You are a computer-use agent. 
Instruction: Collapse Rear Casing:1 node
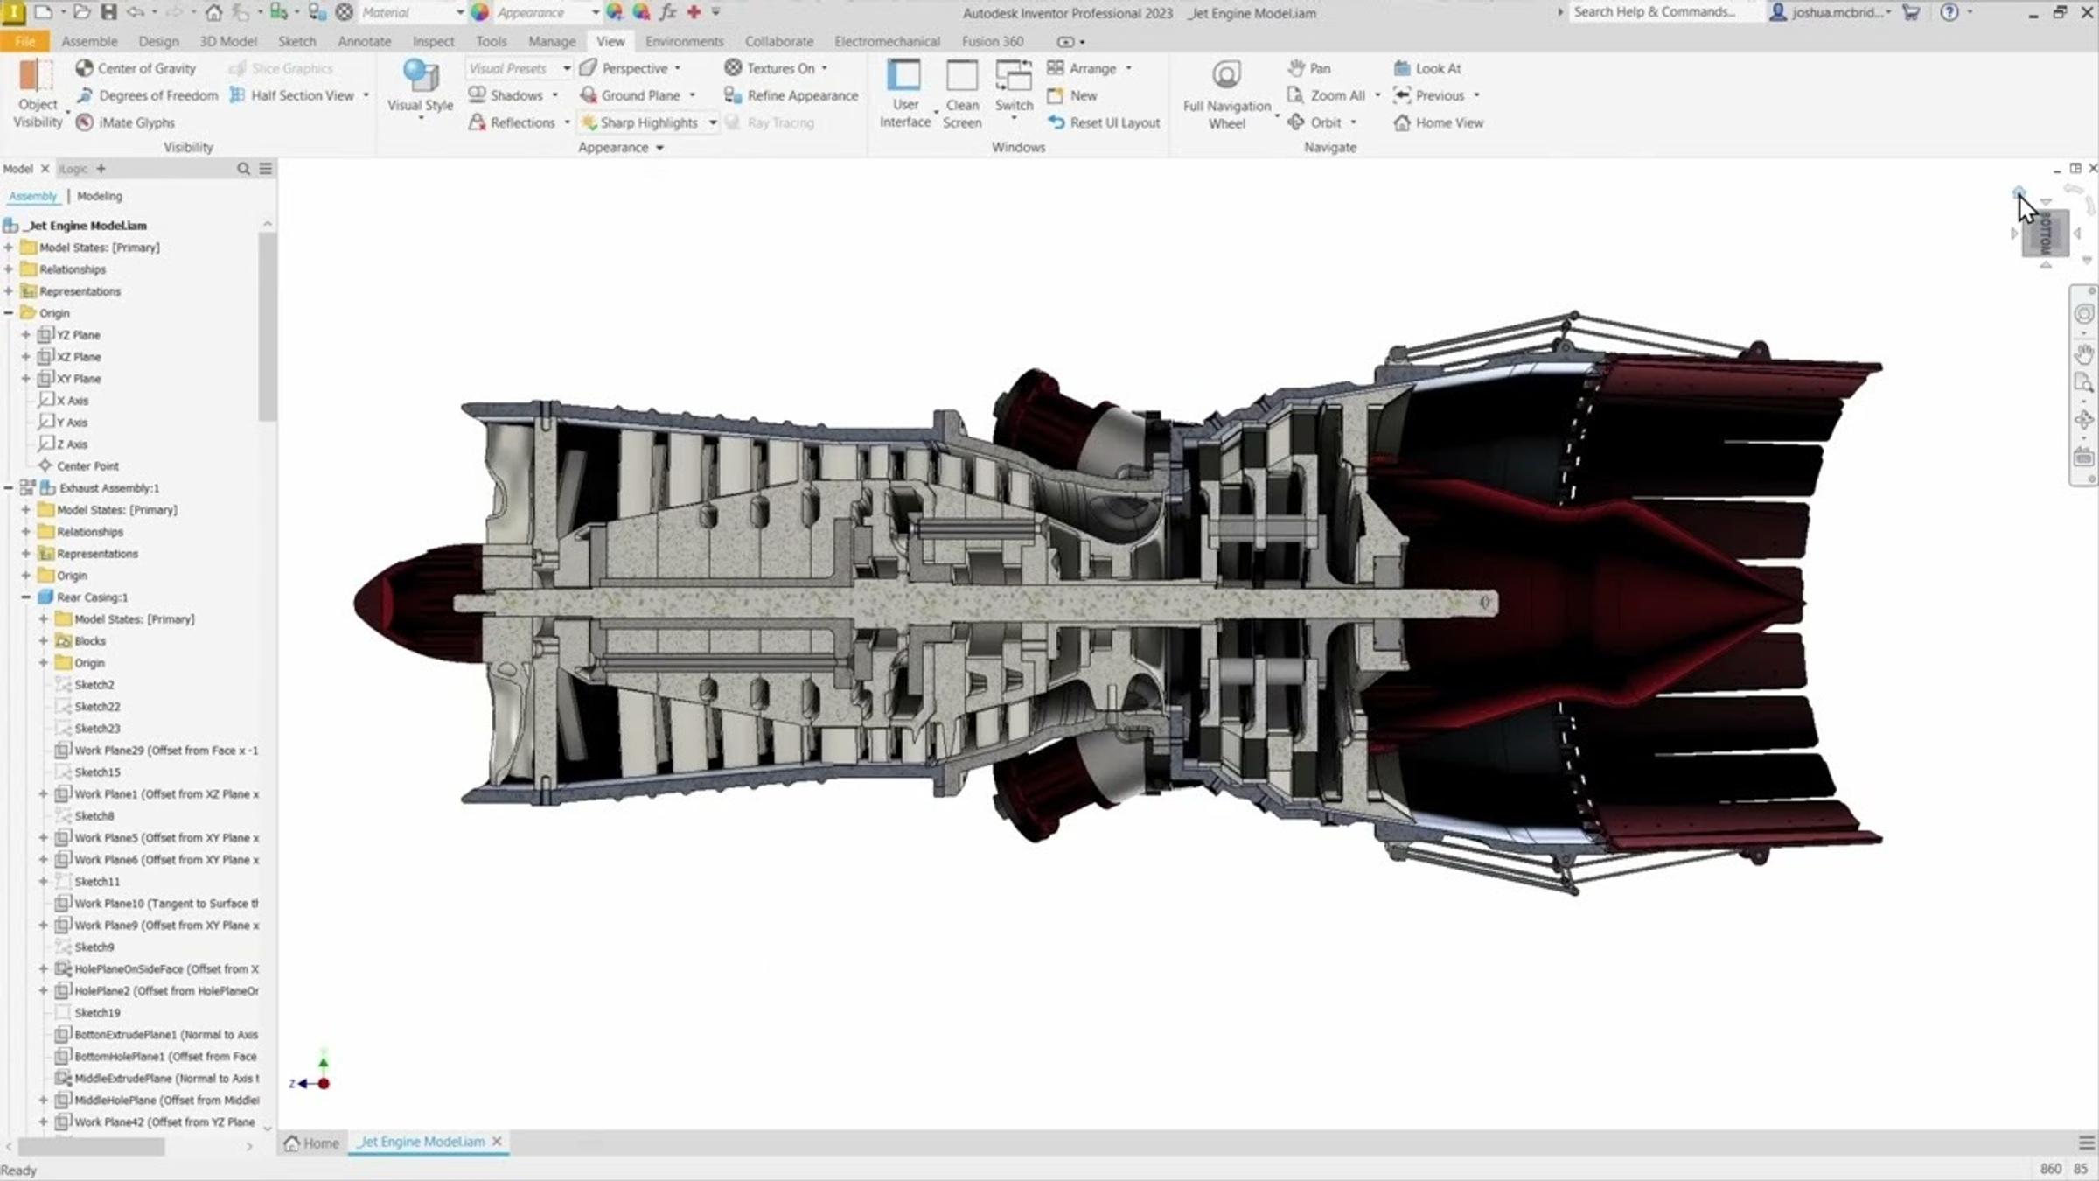tap(25, 597)
